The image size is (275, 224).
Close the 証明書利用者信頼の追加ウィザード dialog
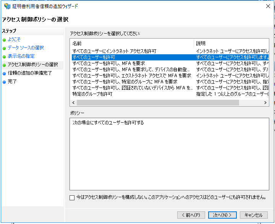point(268,6)
